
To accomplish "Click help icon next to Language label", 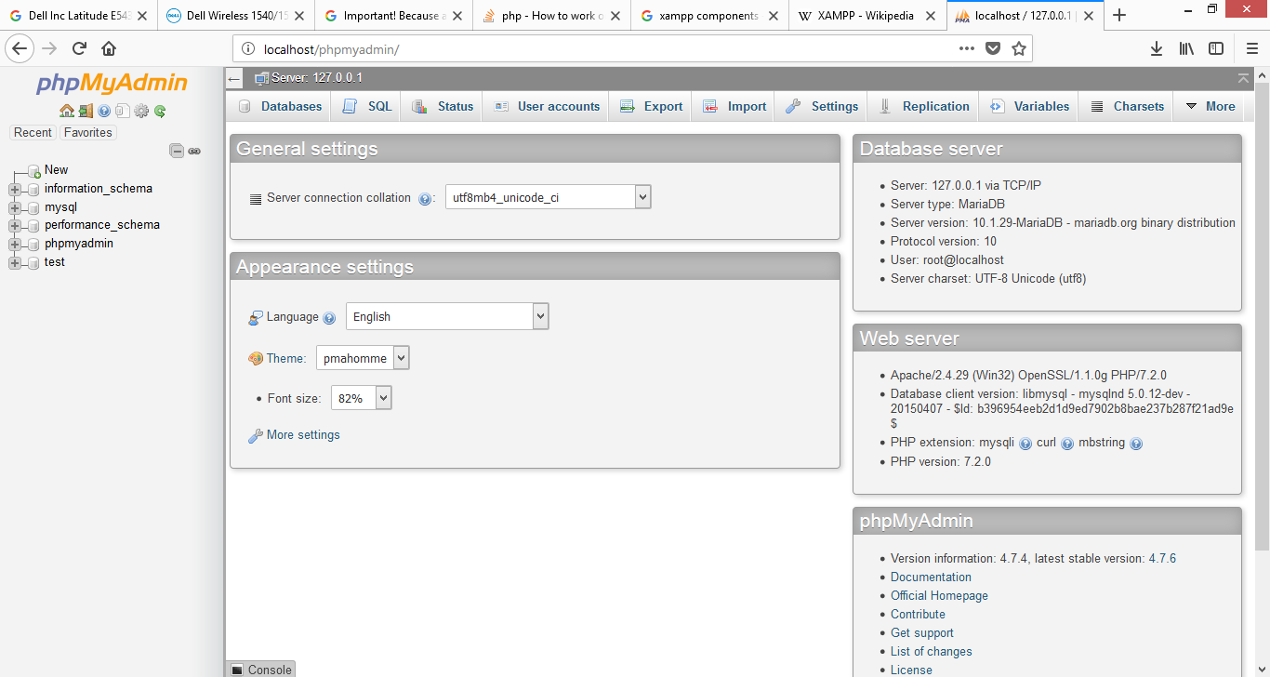I will point(329,318).
